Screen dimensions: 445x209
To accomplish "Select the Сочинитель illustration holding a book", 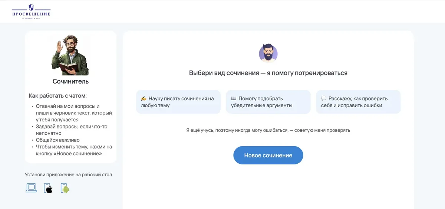I will (70, 55).
